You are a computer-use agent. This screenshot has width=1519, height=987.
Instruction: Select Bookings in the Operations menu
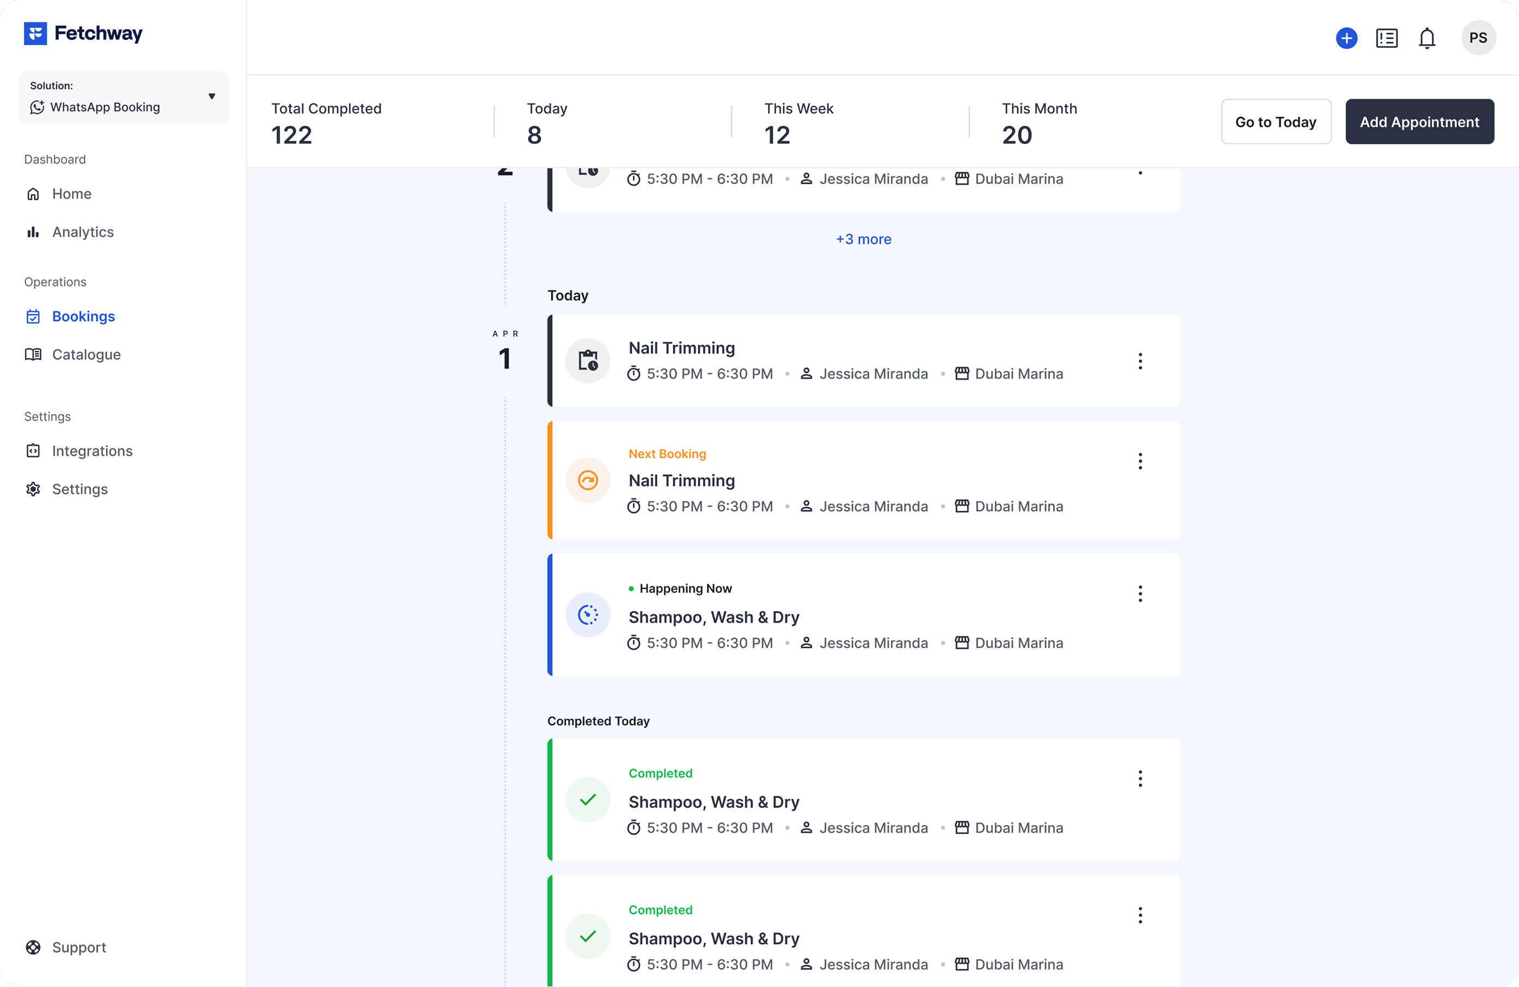tap(83, 316)
